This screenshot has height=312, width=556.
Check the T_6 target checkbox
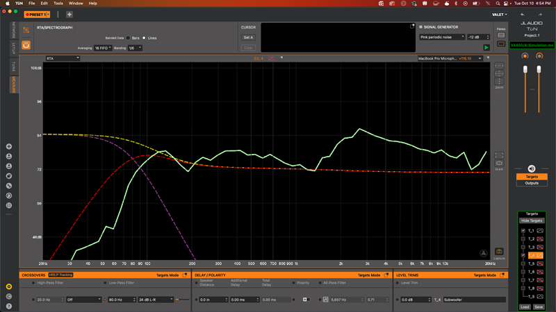tap(523, 272)
